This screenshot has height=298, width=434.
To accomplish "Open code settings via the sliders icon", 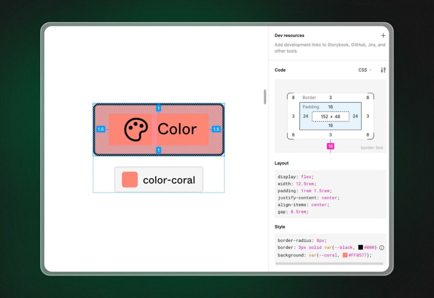I will pyautogui.click(x=383, y=70).
